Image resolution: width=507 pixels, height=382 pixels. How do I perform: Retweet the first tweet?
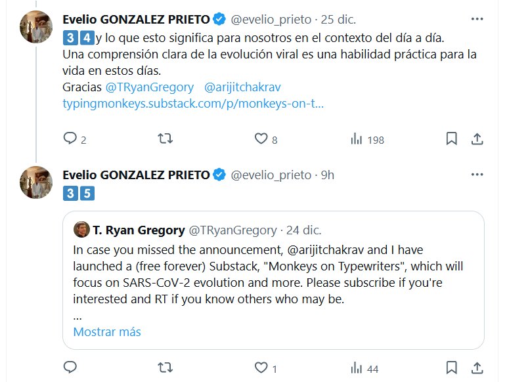(166, 138)
